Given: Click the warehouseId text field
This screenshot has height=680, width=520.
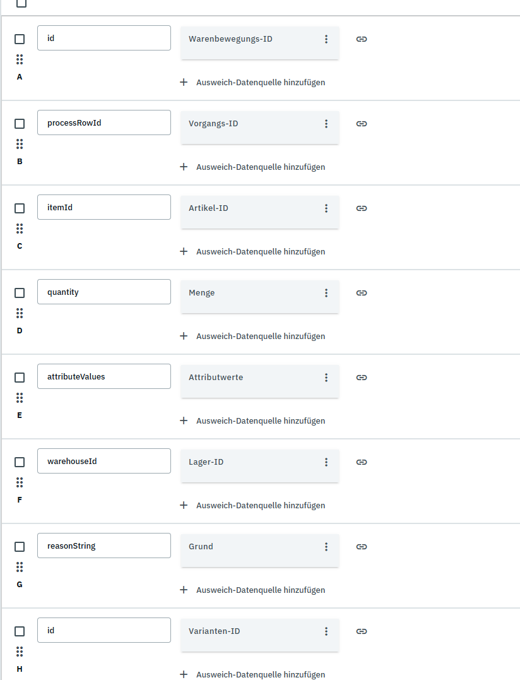Looking at the screenshot, I should pyautogui.click(x=104, y=461).
